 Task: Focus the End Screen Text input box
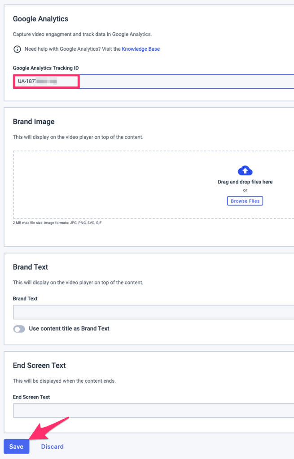(x=154, y=411)
